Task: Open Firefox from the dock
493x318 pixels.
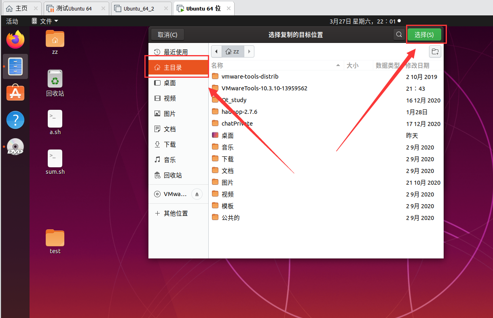Action: click(15, 39)
